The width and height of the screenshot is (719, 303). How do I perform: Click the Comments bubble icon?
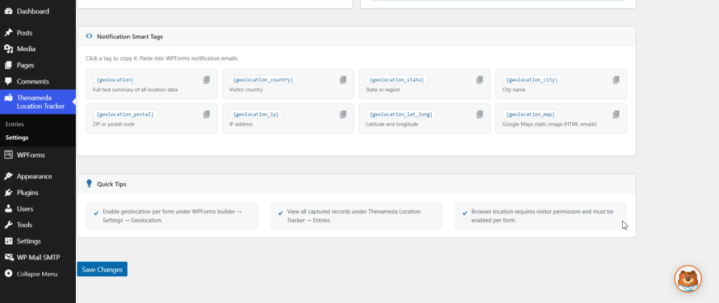pyautogui.click(x=8, y=81)
